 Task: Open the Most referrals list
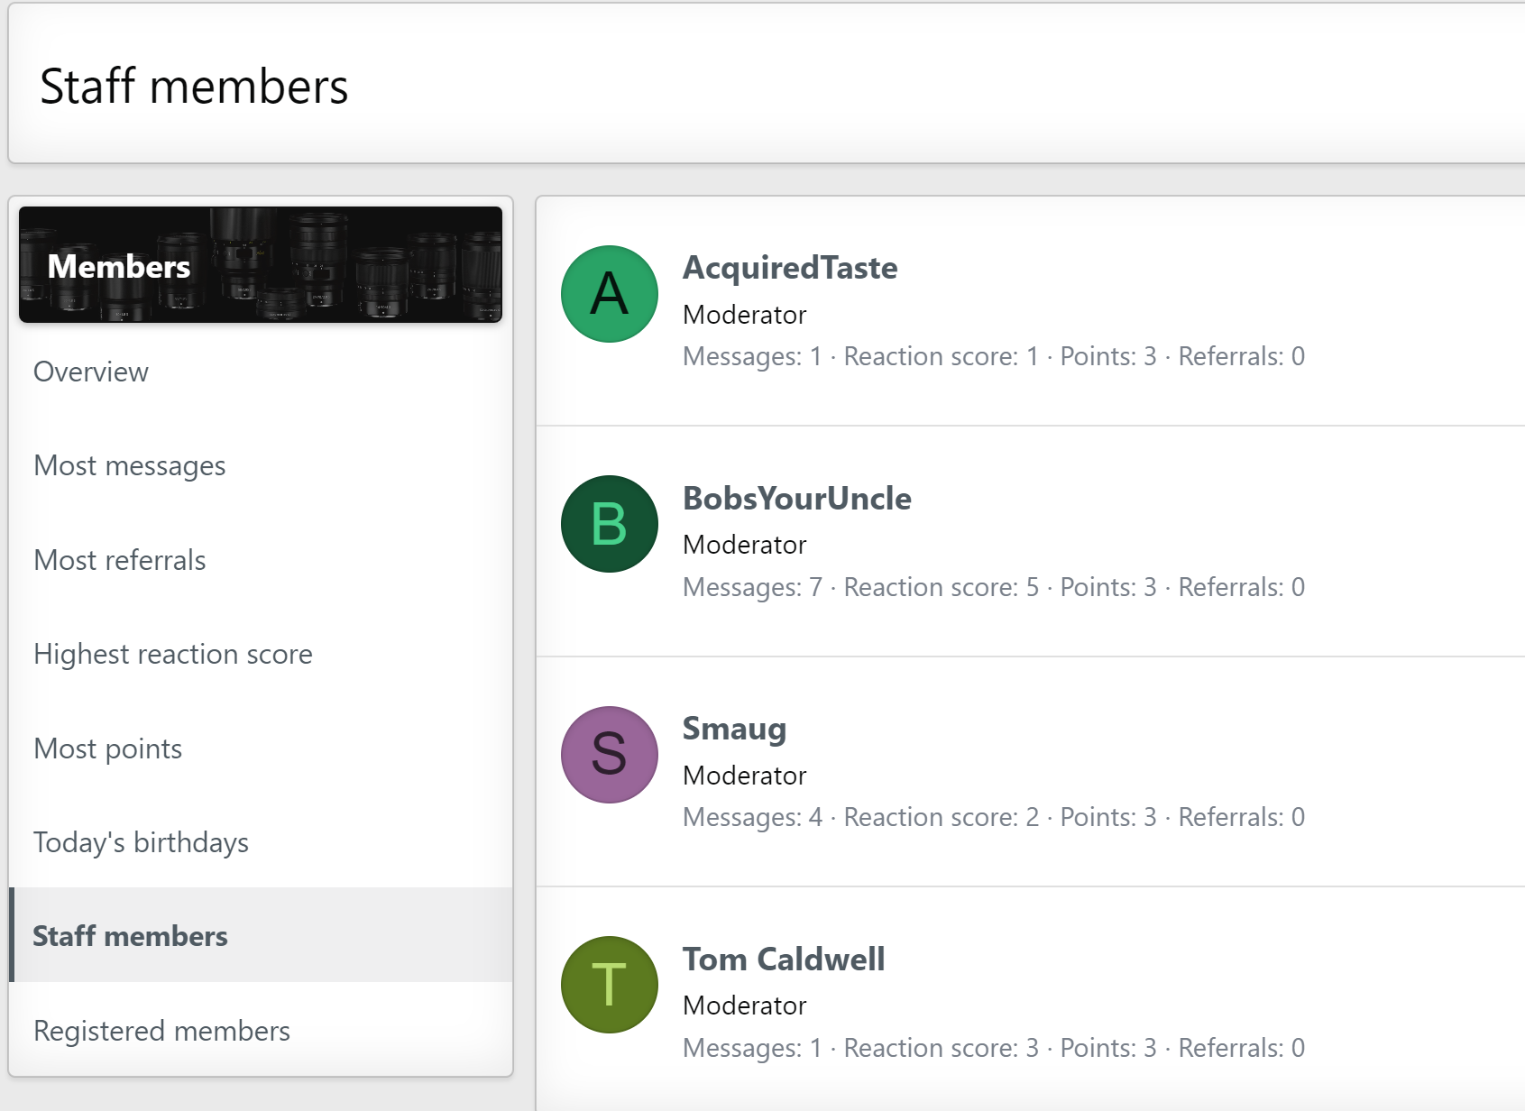pyautogui.click(x=261, y=560)
